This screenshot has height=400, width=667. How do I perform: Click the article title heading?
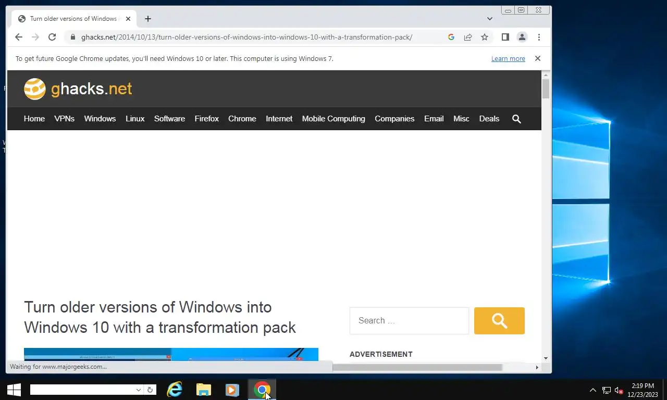click(160, 317)
